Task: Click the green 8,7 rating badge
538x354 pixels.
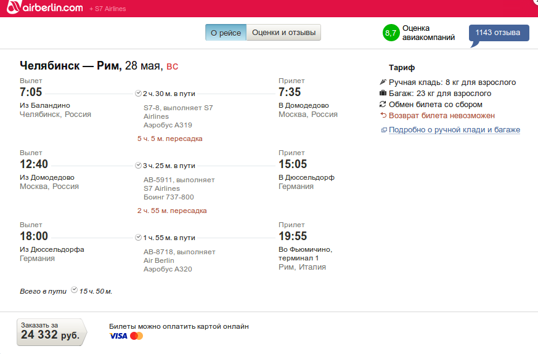Action: coord(391,33)
